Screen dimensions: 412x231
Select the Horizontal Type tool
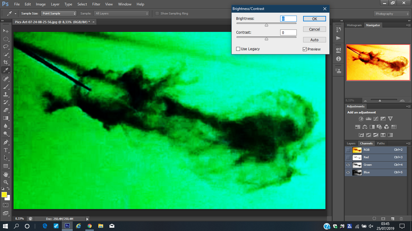coord(6,150)
